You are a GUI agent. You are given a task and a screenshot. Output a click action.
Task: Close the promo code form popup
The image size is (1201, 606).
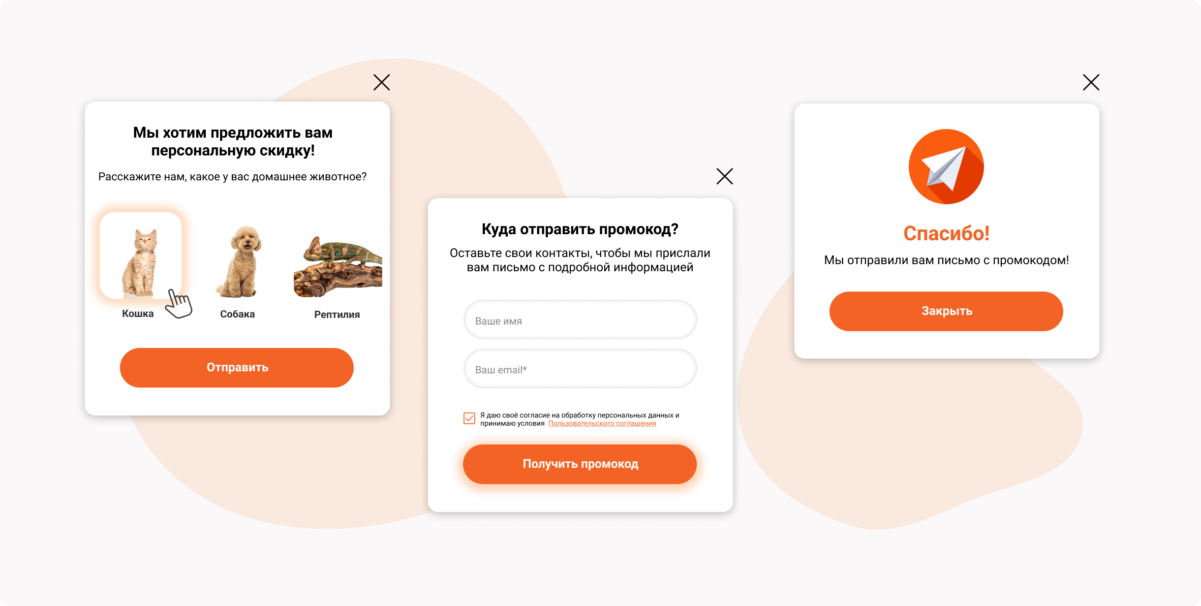tap(725, 176)
